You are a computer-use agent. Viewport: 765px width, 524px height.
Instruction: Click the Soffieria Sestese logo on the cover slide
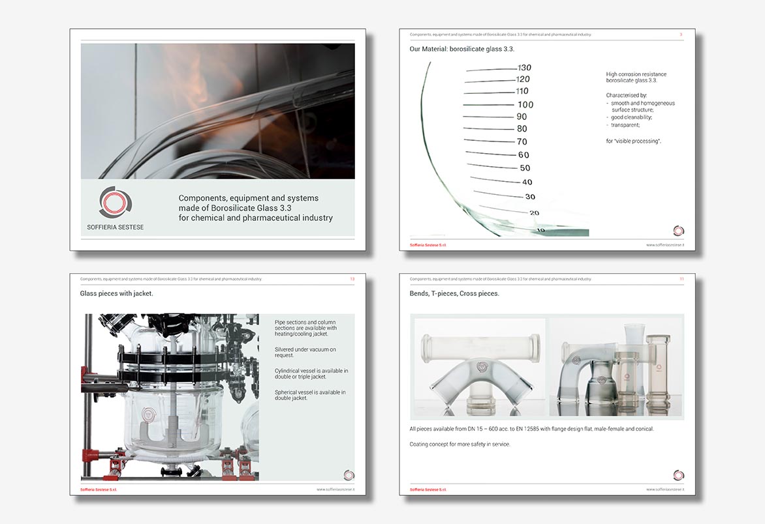116,201
